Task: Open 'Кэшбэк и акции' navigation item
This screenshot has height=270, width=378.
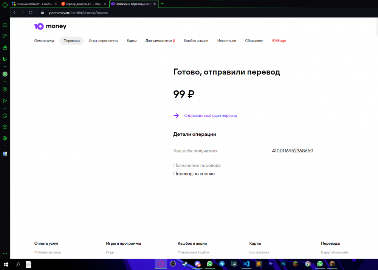Action: [x=196, y=41]
